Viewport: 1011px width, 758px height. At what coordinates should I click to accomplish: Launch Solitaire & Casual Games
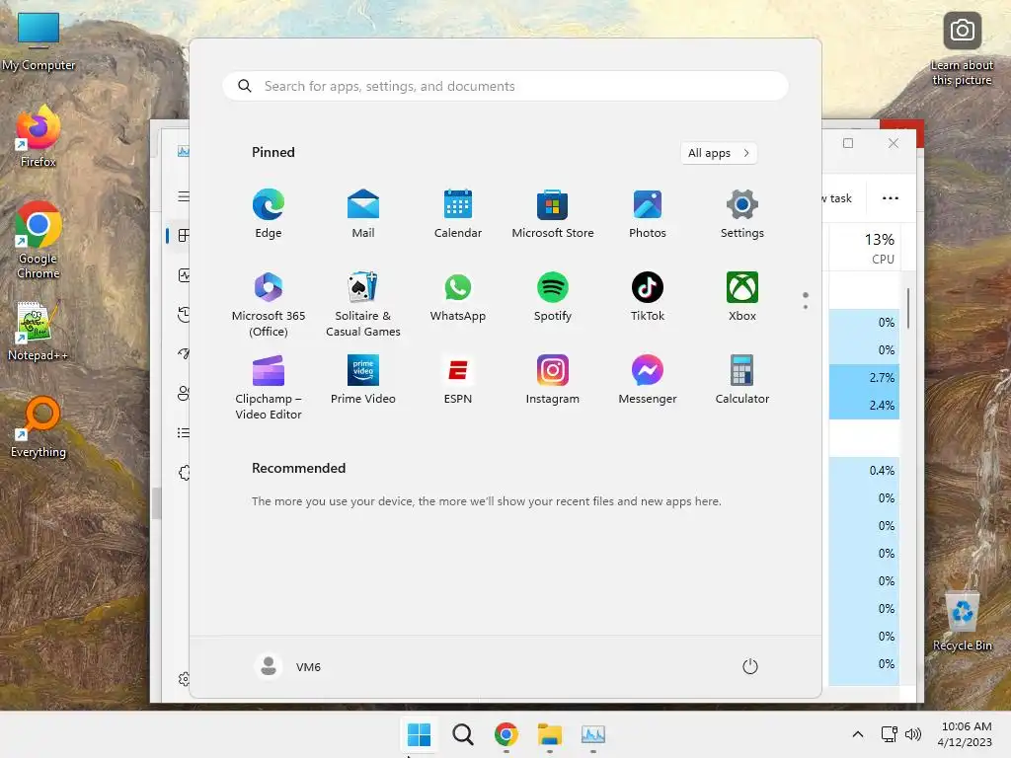click(363, 304)
